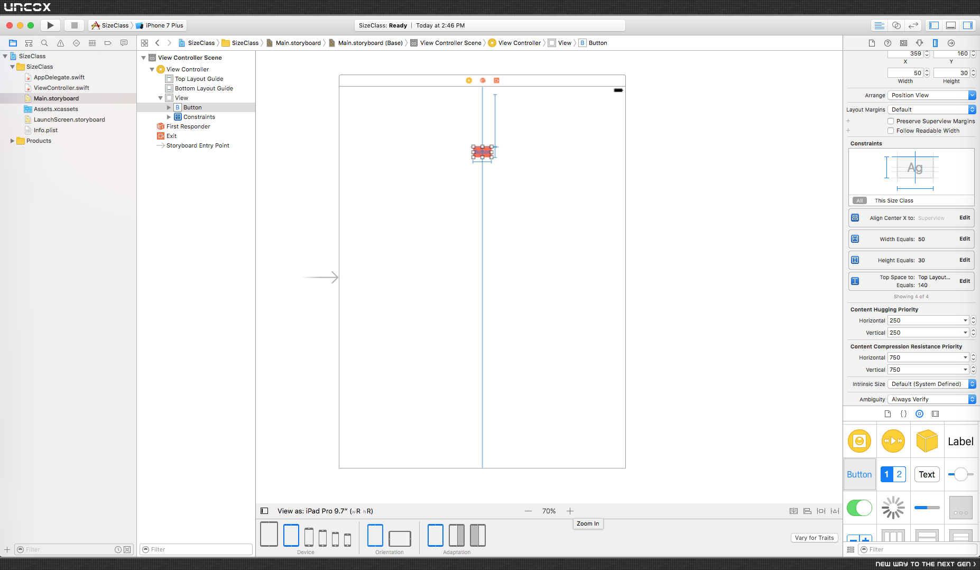Show All constraints in the size inspector
The image size is (980, 570).
coord(859,200)
